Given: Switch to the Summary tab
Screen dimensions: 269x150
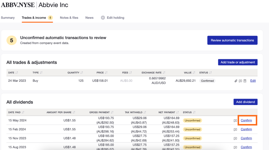Looking at the screenshot, I should pos(8,18).
